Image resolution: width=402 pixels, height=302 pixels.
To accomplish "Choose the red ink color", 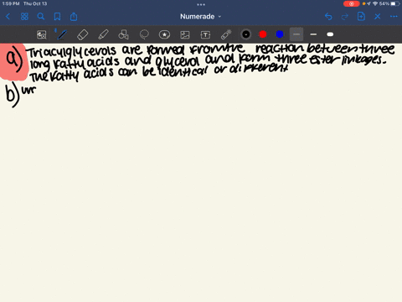I will 263,34.
